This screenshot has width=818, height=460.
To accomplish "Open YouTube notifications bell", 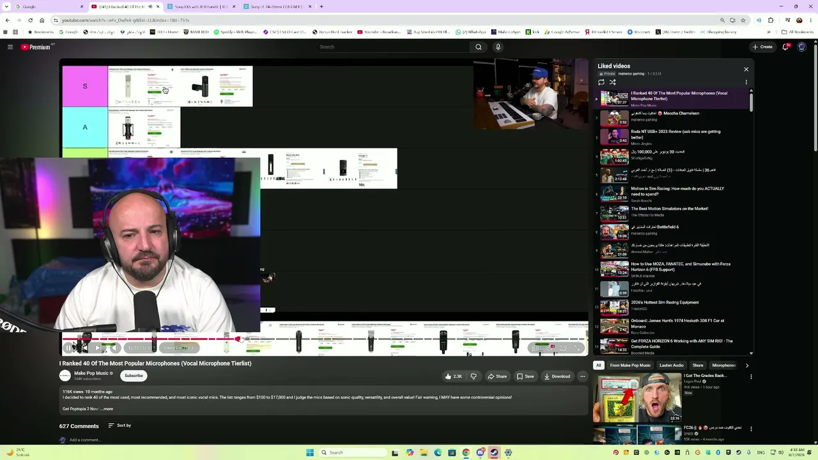I will pyautogui.click(x=786, y=47).
